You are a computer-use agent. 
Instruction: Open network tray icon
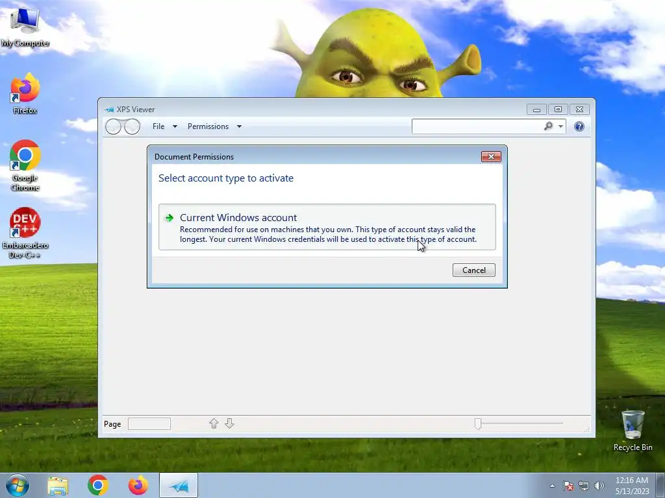[x=584, y=486]
